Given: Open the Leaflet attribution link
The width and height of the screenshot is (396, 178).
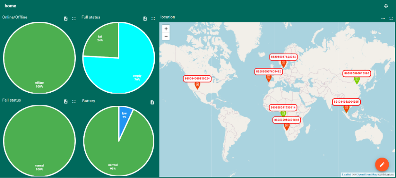Looking at the screenshot, I should [x=346, y=175].
